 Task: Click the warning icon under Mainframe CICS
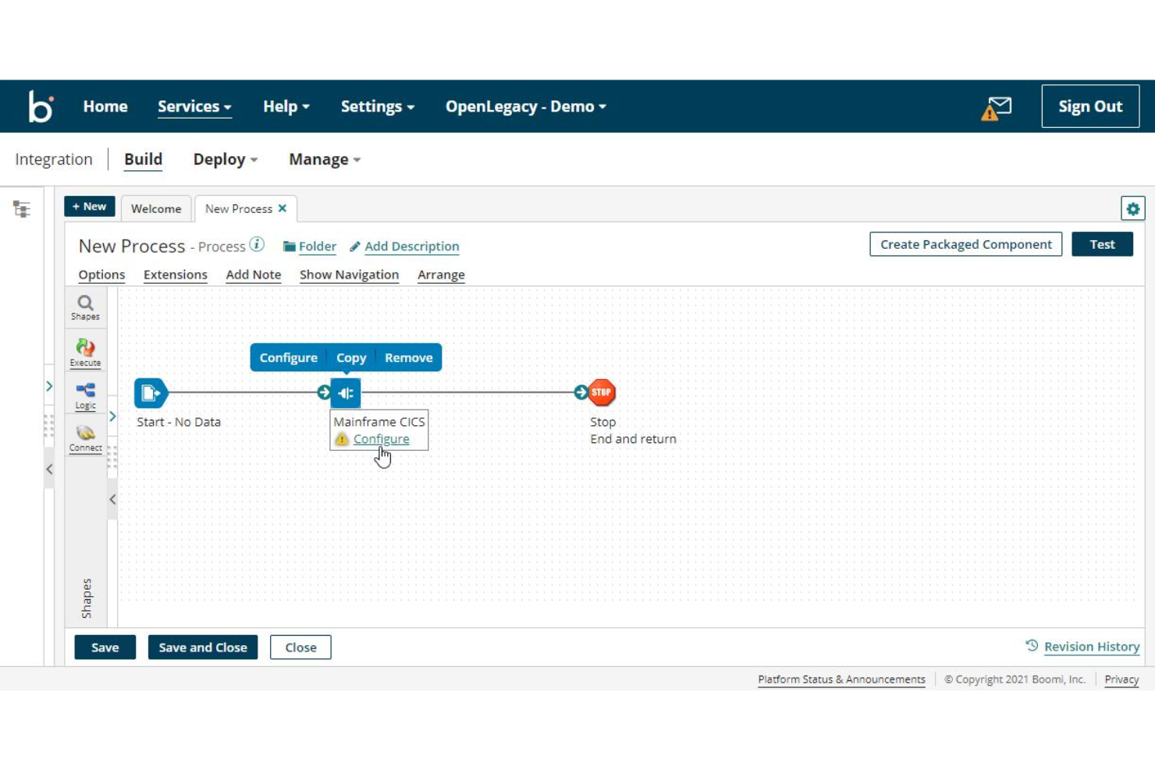click(x=342, y=439)
